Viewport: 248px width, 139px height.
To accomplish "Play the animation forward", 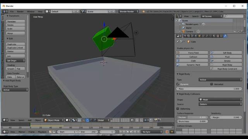I will click(x=131, y=132).
